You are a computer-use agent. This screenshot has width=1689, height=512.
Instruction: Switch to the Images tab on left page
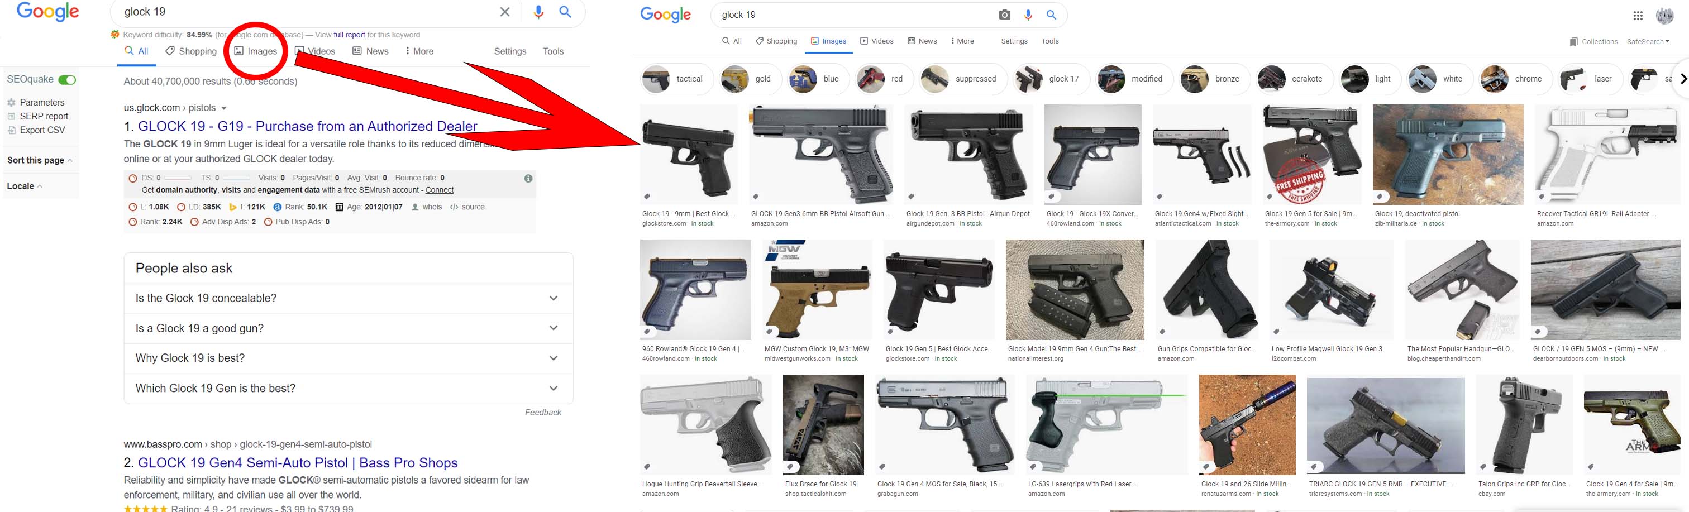pos(256,51)
